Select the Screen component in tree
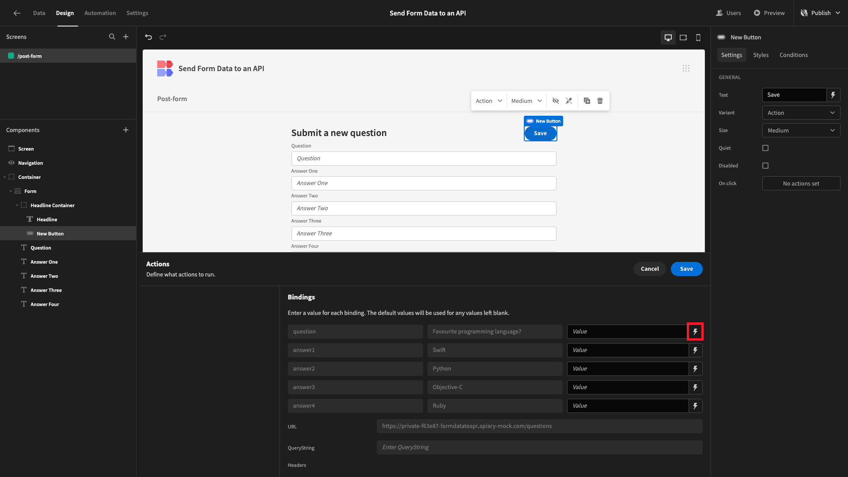The image size is (848, 477). (x=68, y=149)
